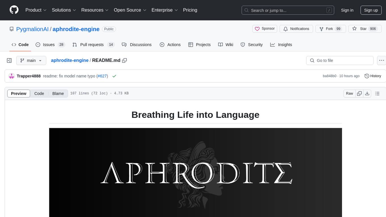Viewport: 386px width, 217px height.
Task: Copy the README.md file path
Action: [x=124, y=60]
